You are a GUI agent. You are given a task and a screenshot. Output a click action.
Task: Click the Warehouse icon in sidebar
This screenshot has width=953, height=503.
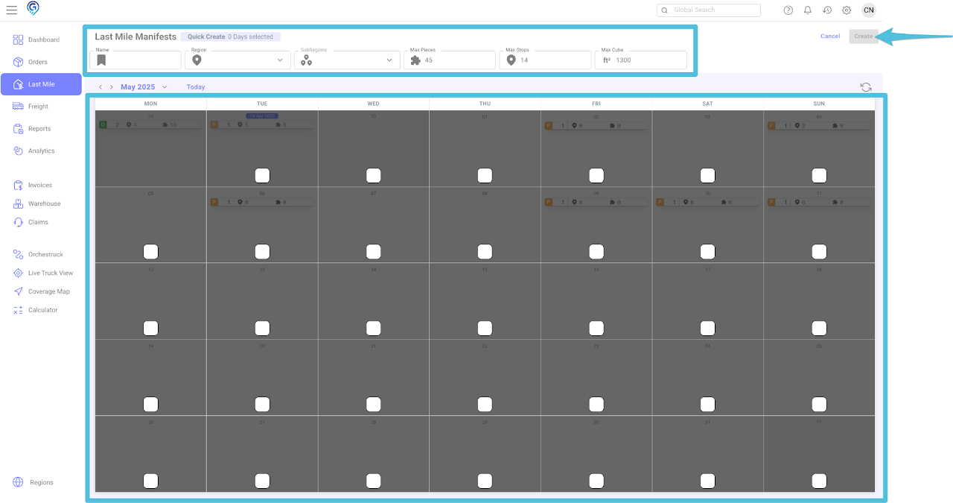tap(19, 203)
